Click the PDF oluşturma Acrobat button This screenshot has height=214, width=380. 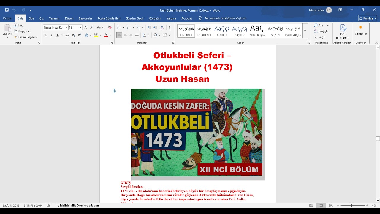343,32
